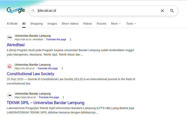Click the Google logo
This screenshot has width=187, height=117.
tap(16, 10)
